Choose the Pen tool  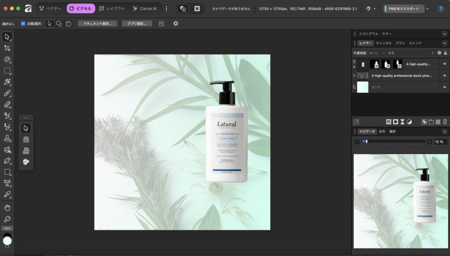(x=7, y=161)
